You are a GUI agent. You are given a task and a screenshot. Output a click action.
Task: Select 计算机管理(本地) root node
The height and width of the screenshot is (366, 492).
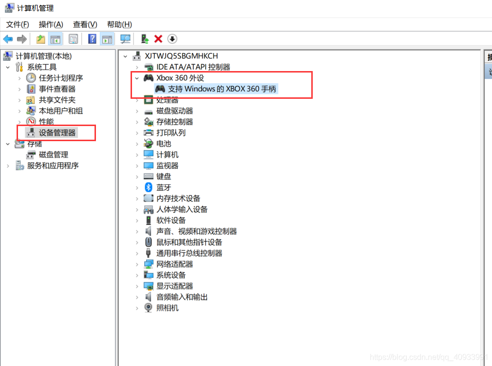click(x=44, y=56)
